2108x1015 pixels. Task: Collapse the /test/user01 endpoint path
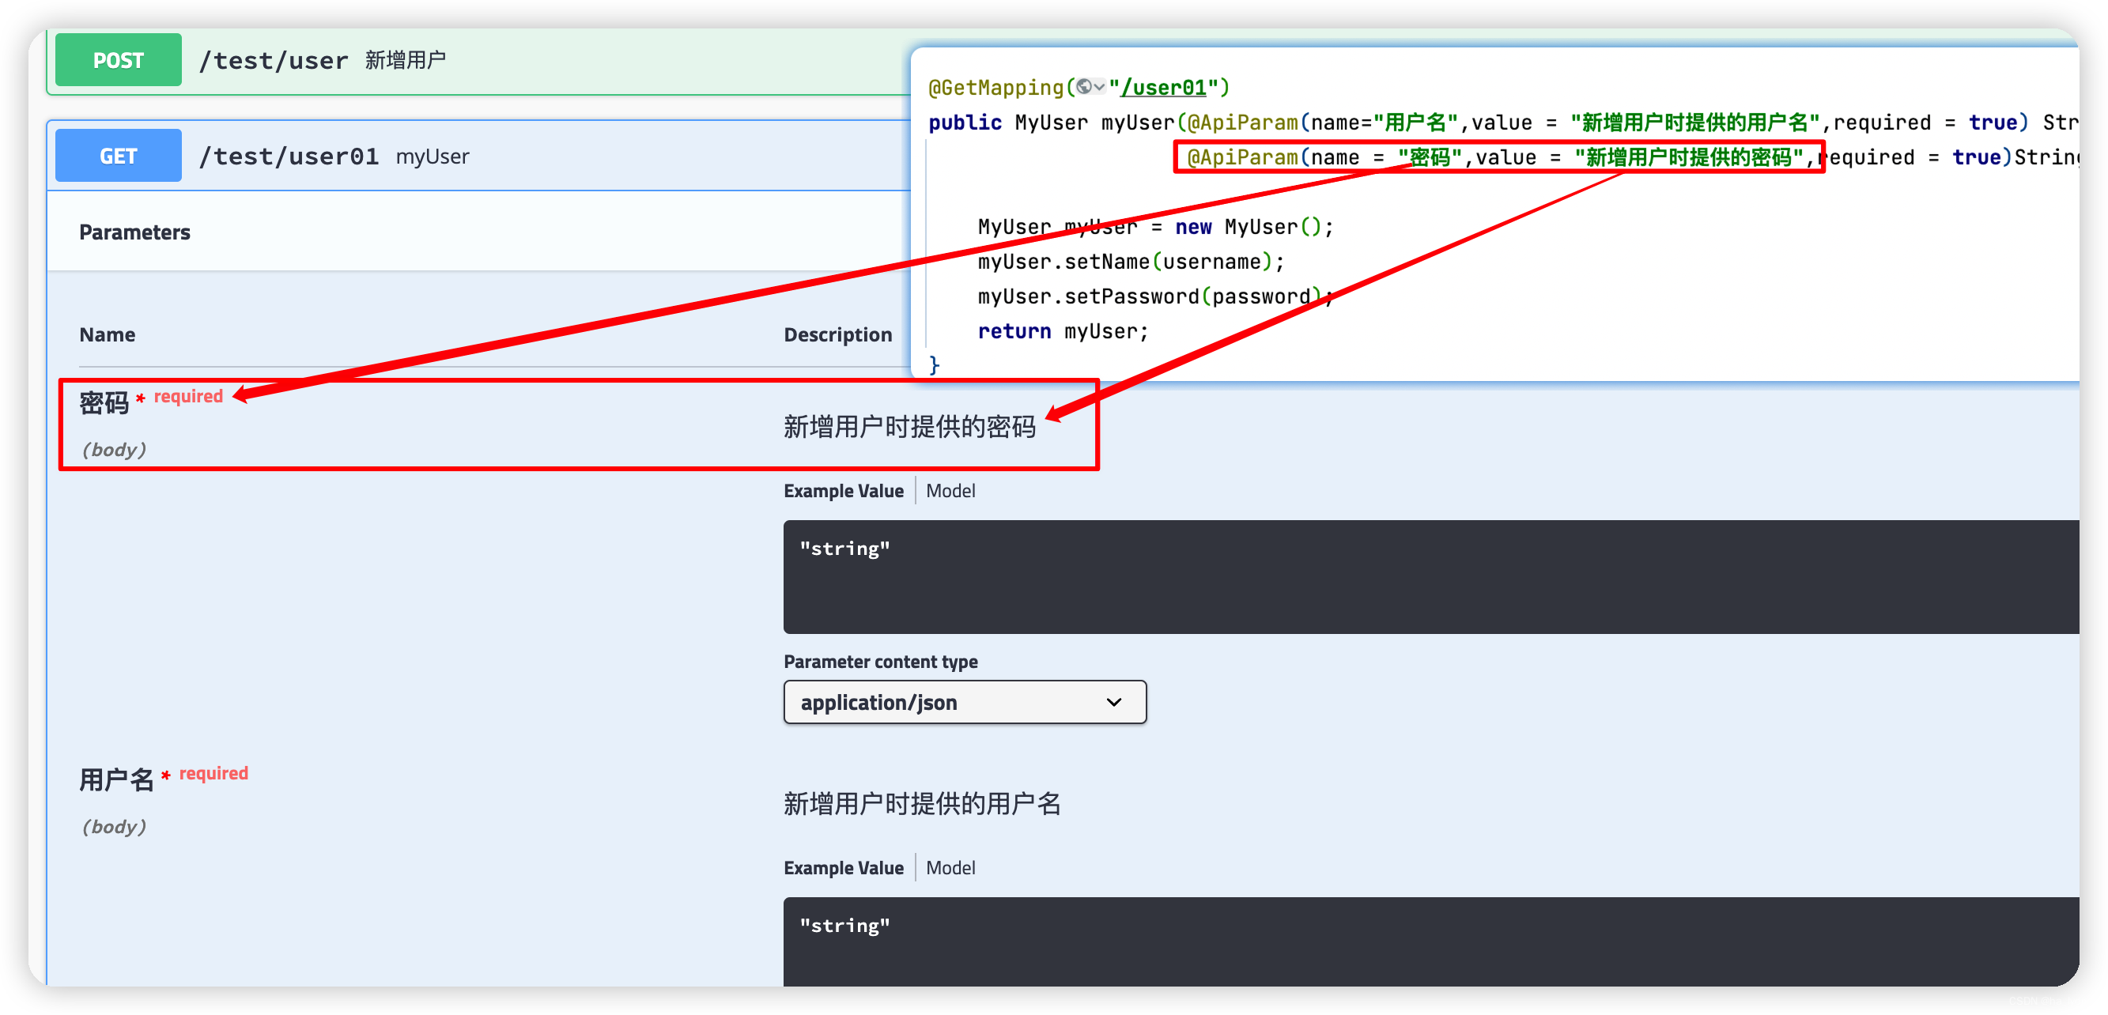[289, 157]
